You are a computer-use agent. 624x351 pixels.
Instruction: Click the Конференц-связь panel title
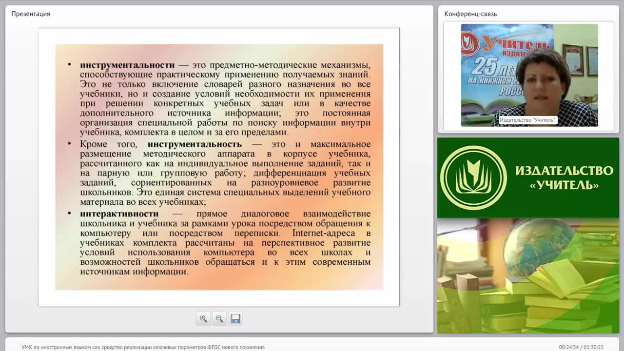[x=470, y=14]
